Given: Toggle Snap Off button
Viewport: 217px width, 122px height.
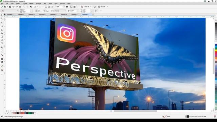Looking at the screenshot, I should (x=82, y=7).
